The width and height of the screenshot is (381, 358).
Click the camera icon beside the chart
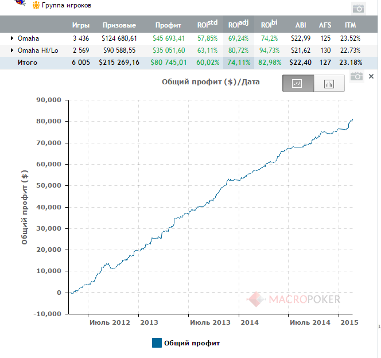point(356,76)
